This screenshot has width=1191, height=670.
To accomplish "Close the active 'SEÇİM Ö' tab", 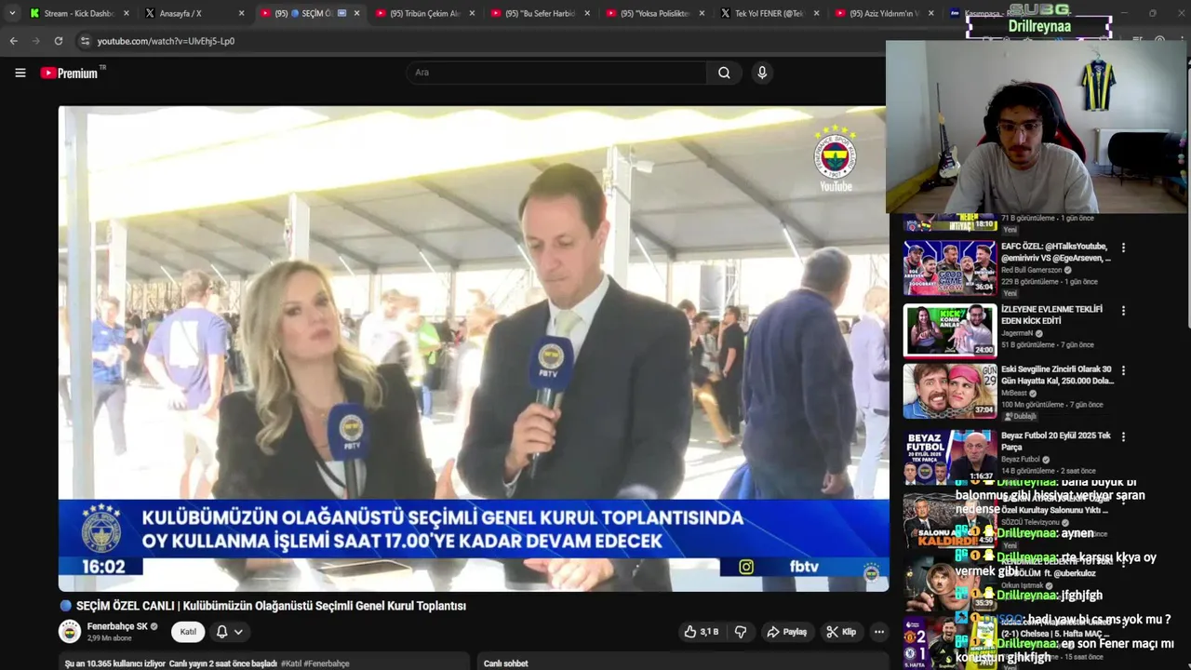I will 357,13.
